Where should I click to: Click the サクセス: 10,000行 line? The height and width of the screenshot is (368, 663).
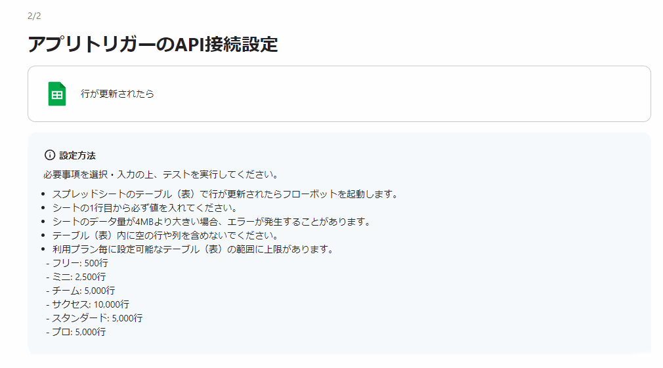pos(87,304)
